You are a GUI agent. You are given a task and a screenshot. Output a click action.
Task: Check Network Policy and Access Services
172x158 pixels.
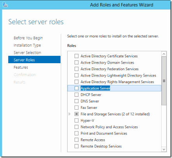click(76, 127)
